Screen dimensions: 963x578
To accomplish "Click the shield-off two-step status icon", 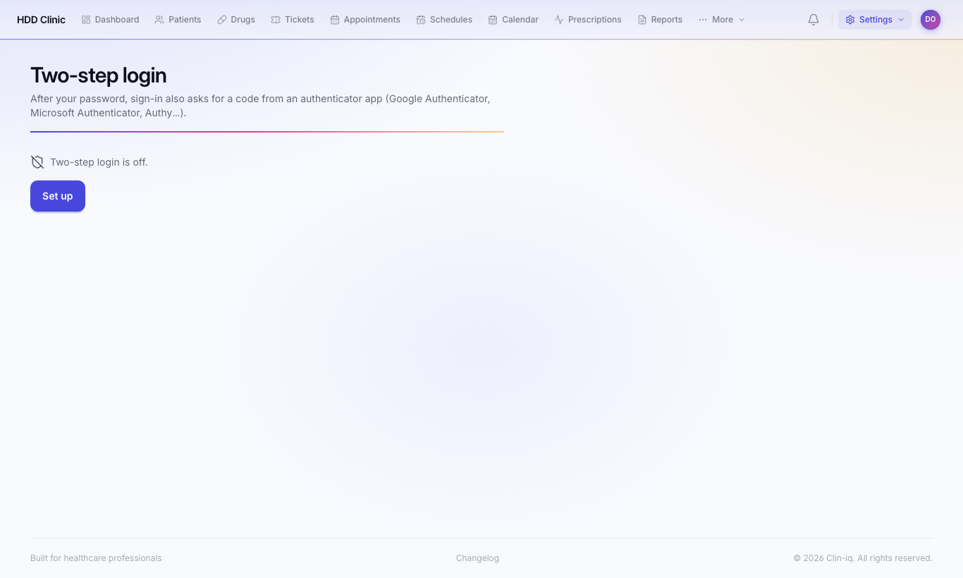I will pyautogui.click(x=37, y=162).
